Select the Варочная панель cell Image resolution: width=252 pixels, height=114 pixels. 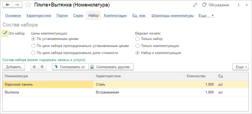48,84
